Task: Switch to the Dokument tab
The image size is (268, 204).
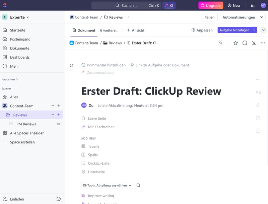Action: [x=84, y=30]
